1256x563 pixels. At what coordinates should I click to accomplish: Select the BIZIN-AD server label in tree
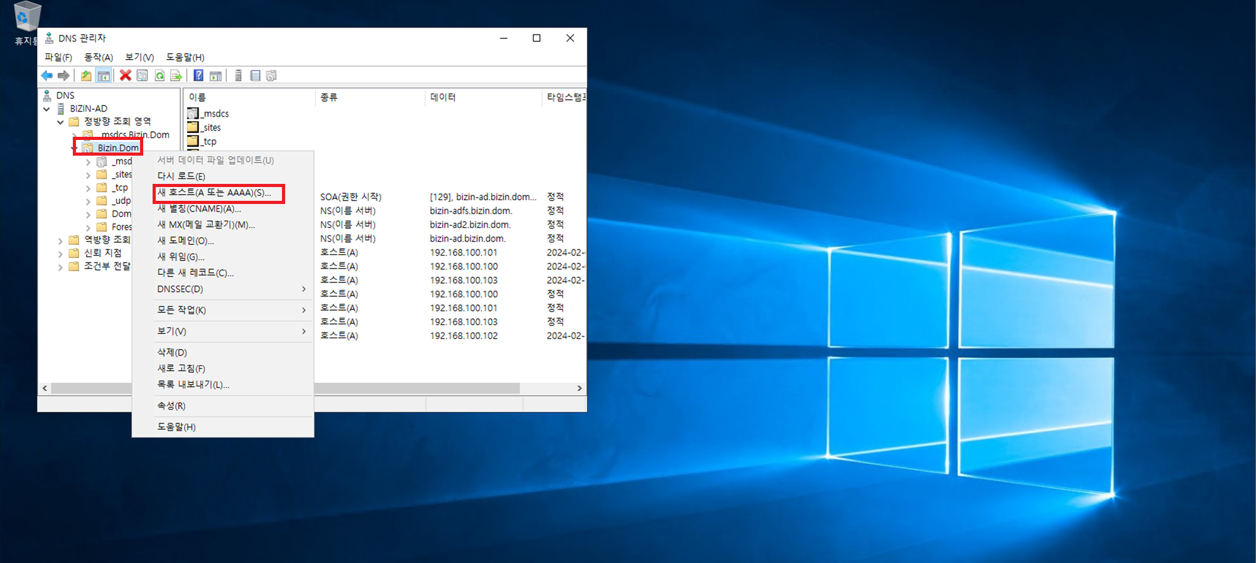pos(89,109)
